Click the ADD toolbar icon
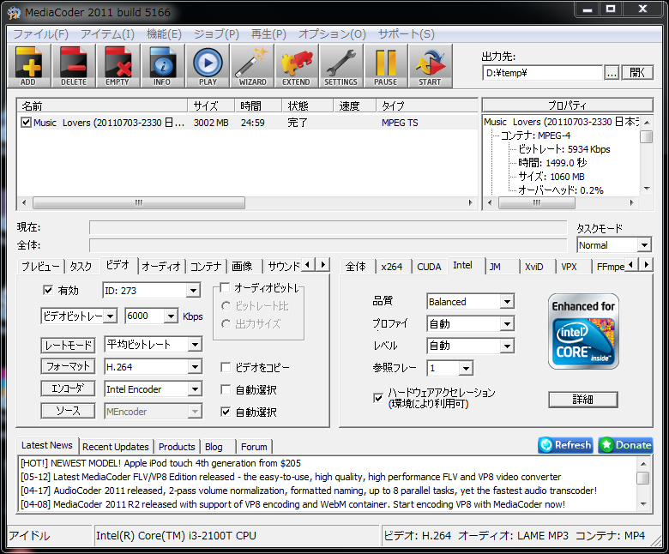 [28, 66]
